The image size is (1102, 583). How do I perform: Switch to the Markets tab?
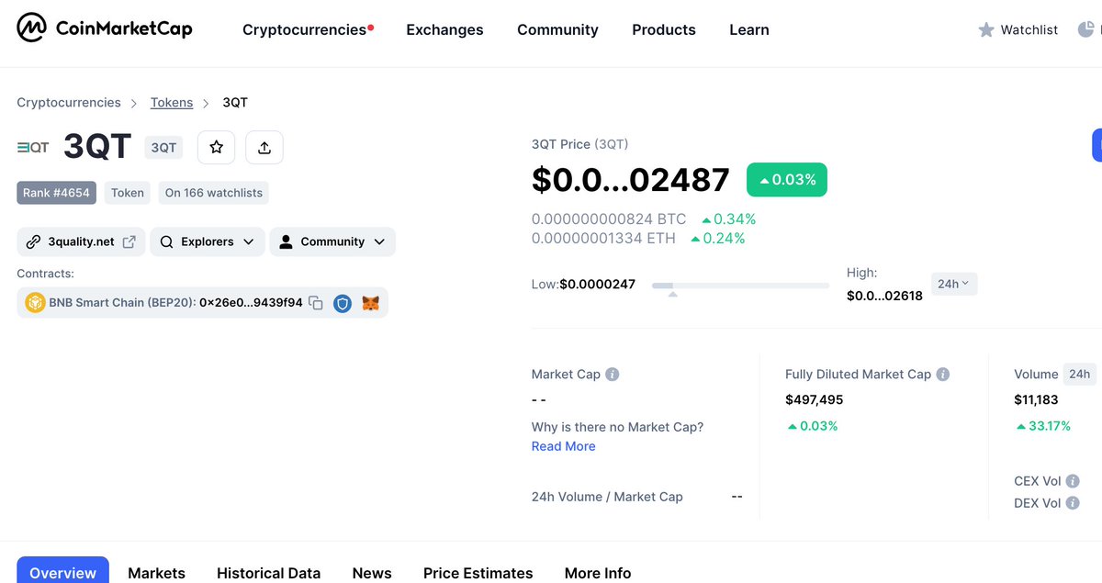(x=156, y=573)
